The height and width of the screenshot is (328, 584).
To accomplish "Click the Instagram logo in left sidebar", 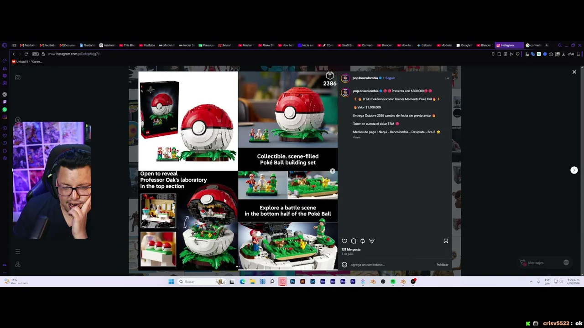I will pyautogui.click(x=18, y=77).
